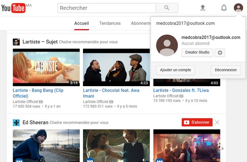Image resolution: width=247 pixels, height=162 pixels.
Task: Subscribe to Ed Sheeran with S'abonner
Action: pyautogui.click(x=197, y=122)
